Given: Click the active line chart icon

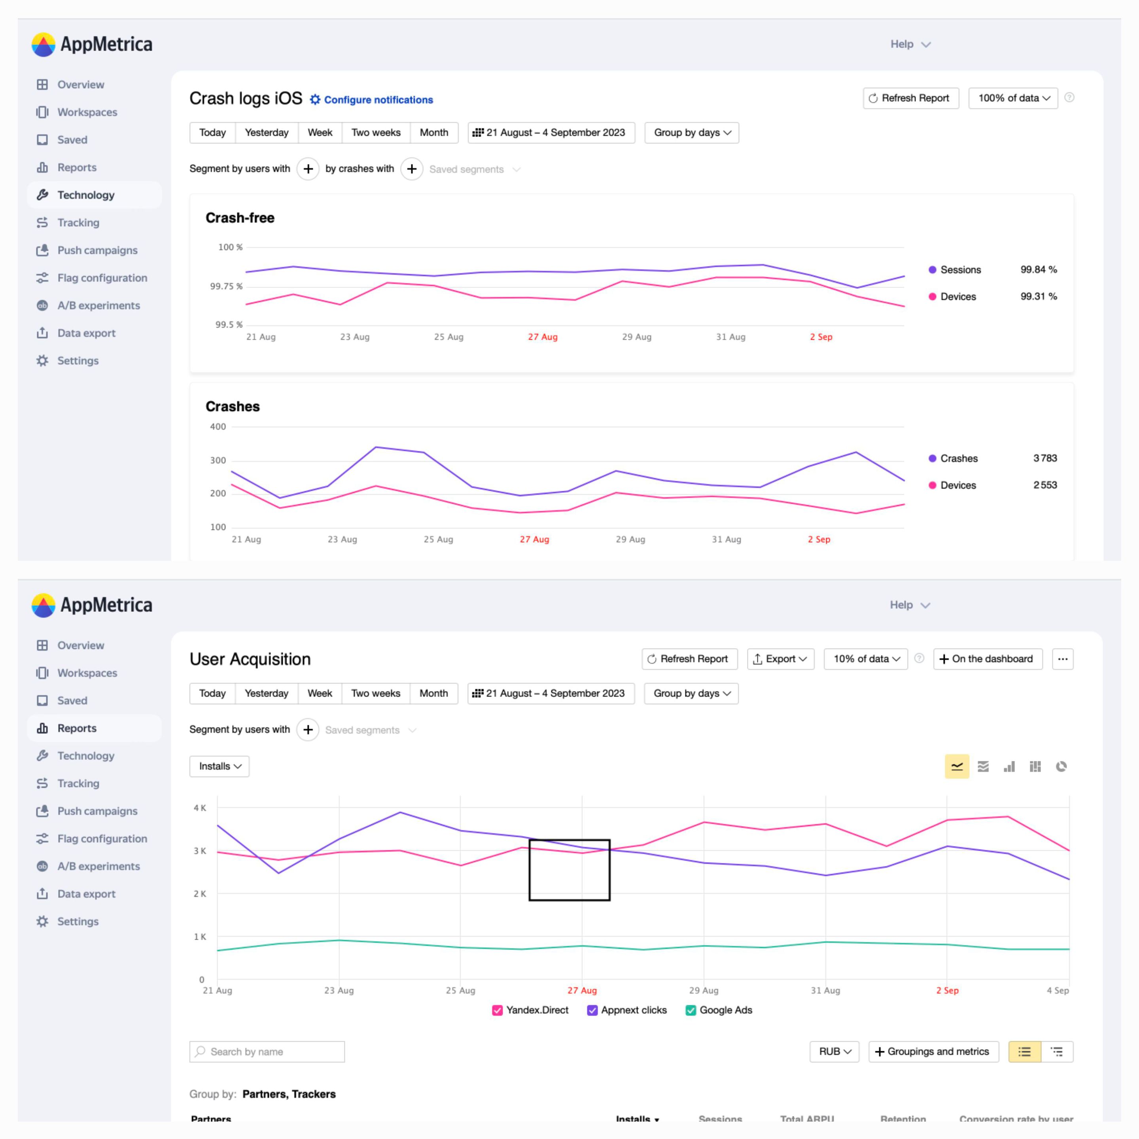Looking at the screenshot, I should point(957,766).
